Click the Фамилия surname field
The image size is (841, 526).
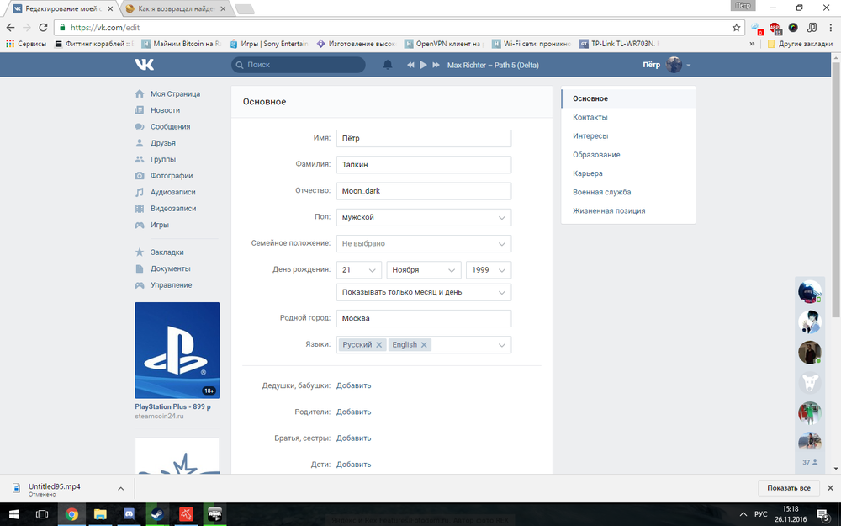(424, 165)
